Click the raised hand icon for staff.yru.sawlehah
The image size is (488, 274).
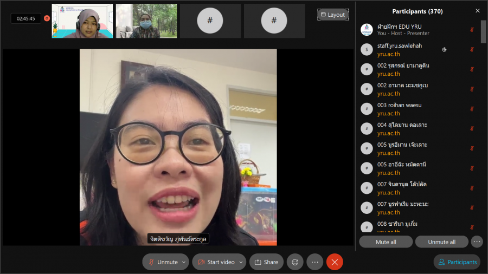coord(444,50)
